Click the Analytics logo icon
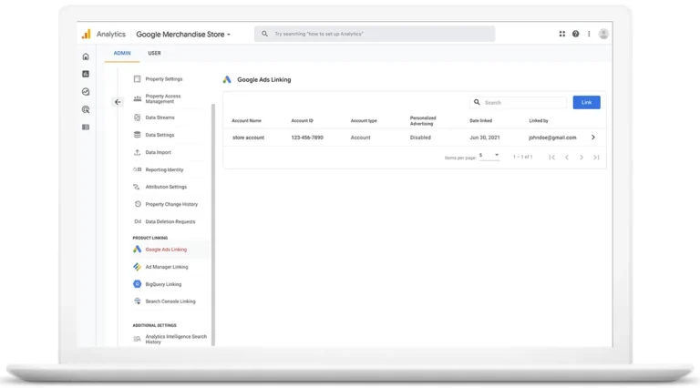 (87, 34)
